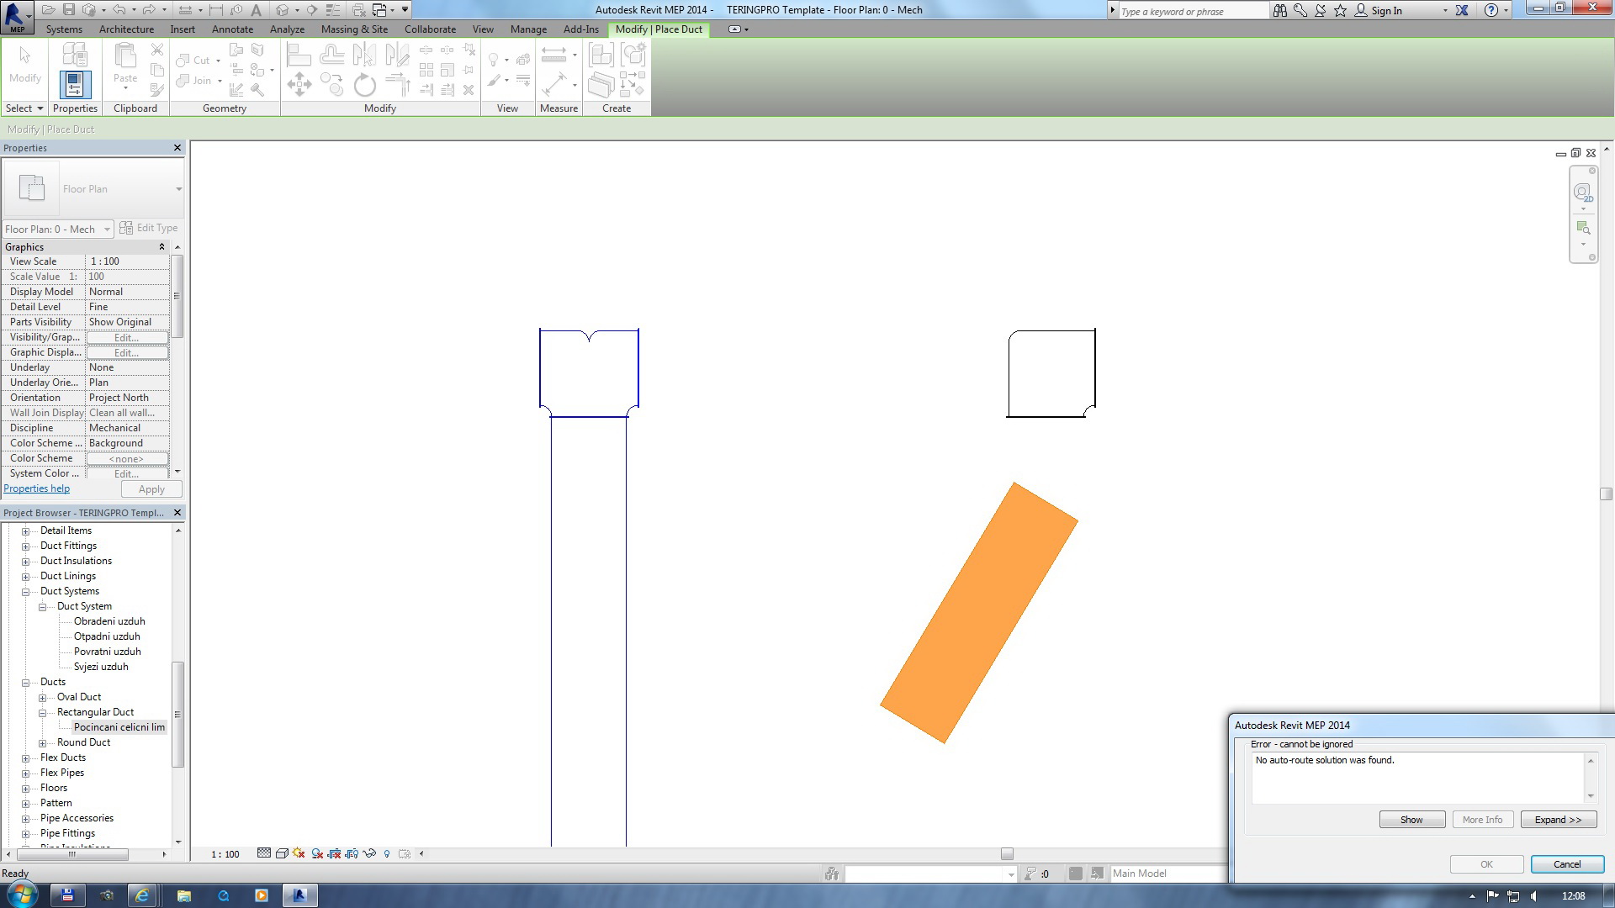Viewport: 1615px width, 908px height.
Task: Click the Type Properties icon above Properties button
Action: click(x=75, y=55)
